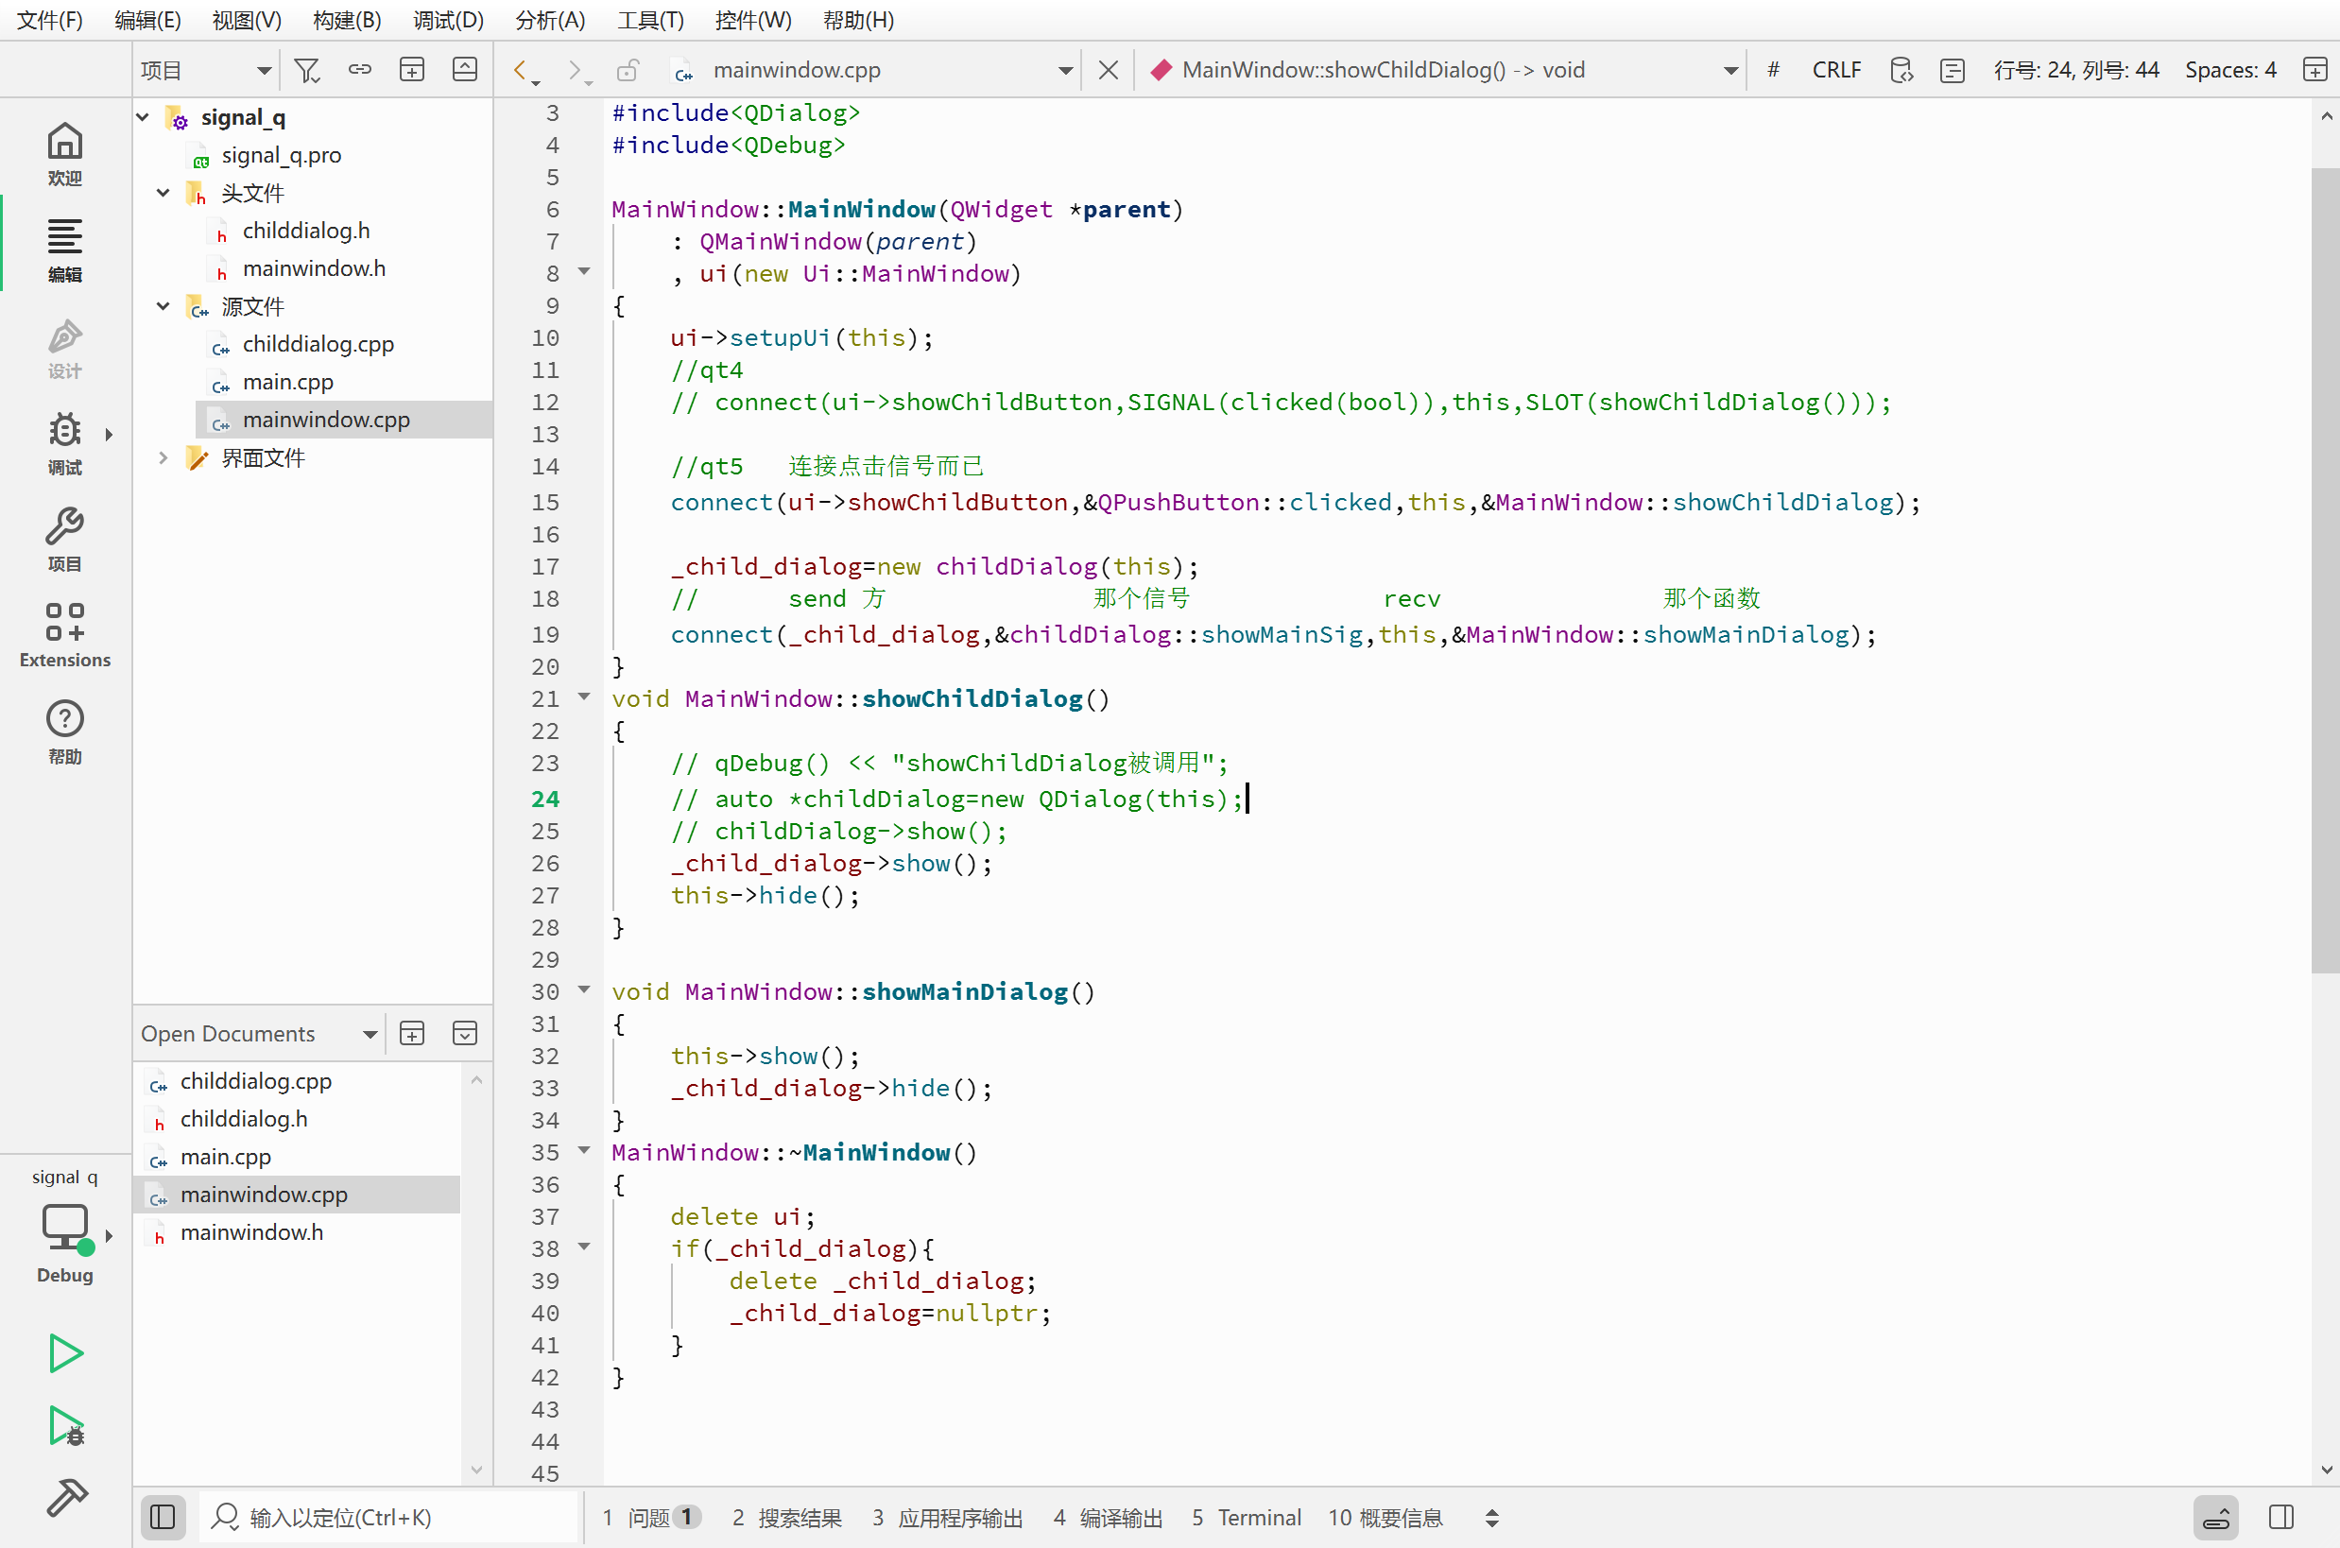Open the Welcome (欢迎) mode

[x=65, y=153]
